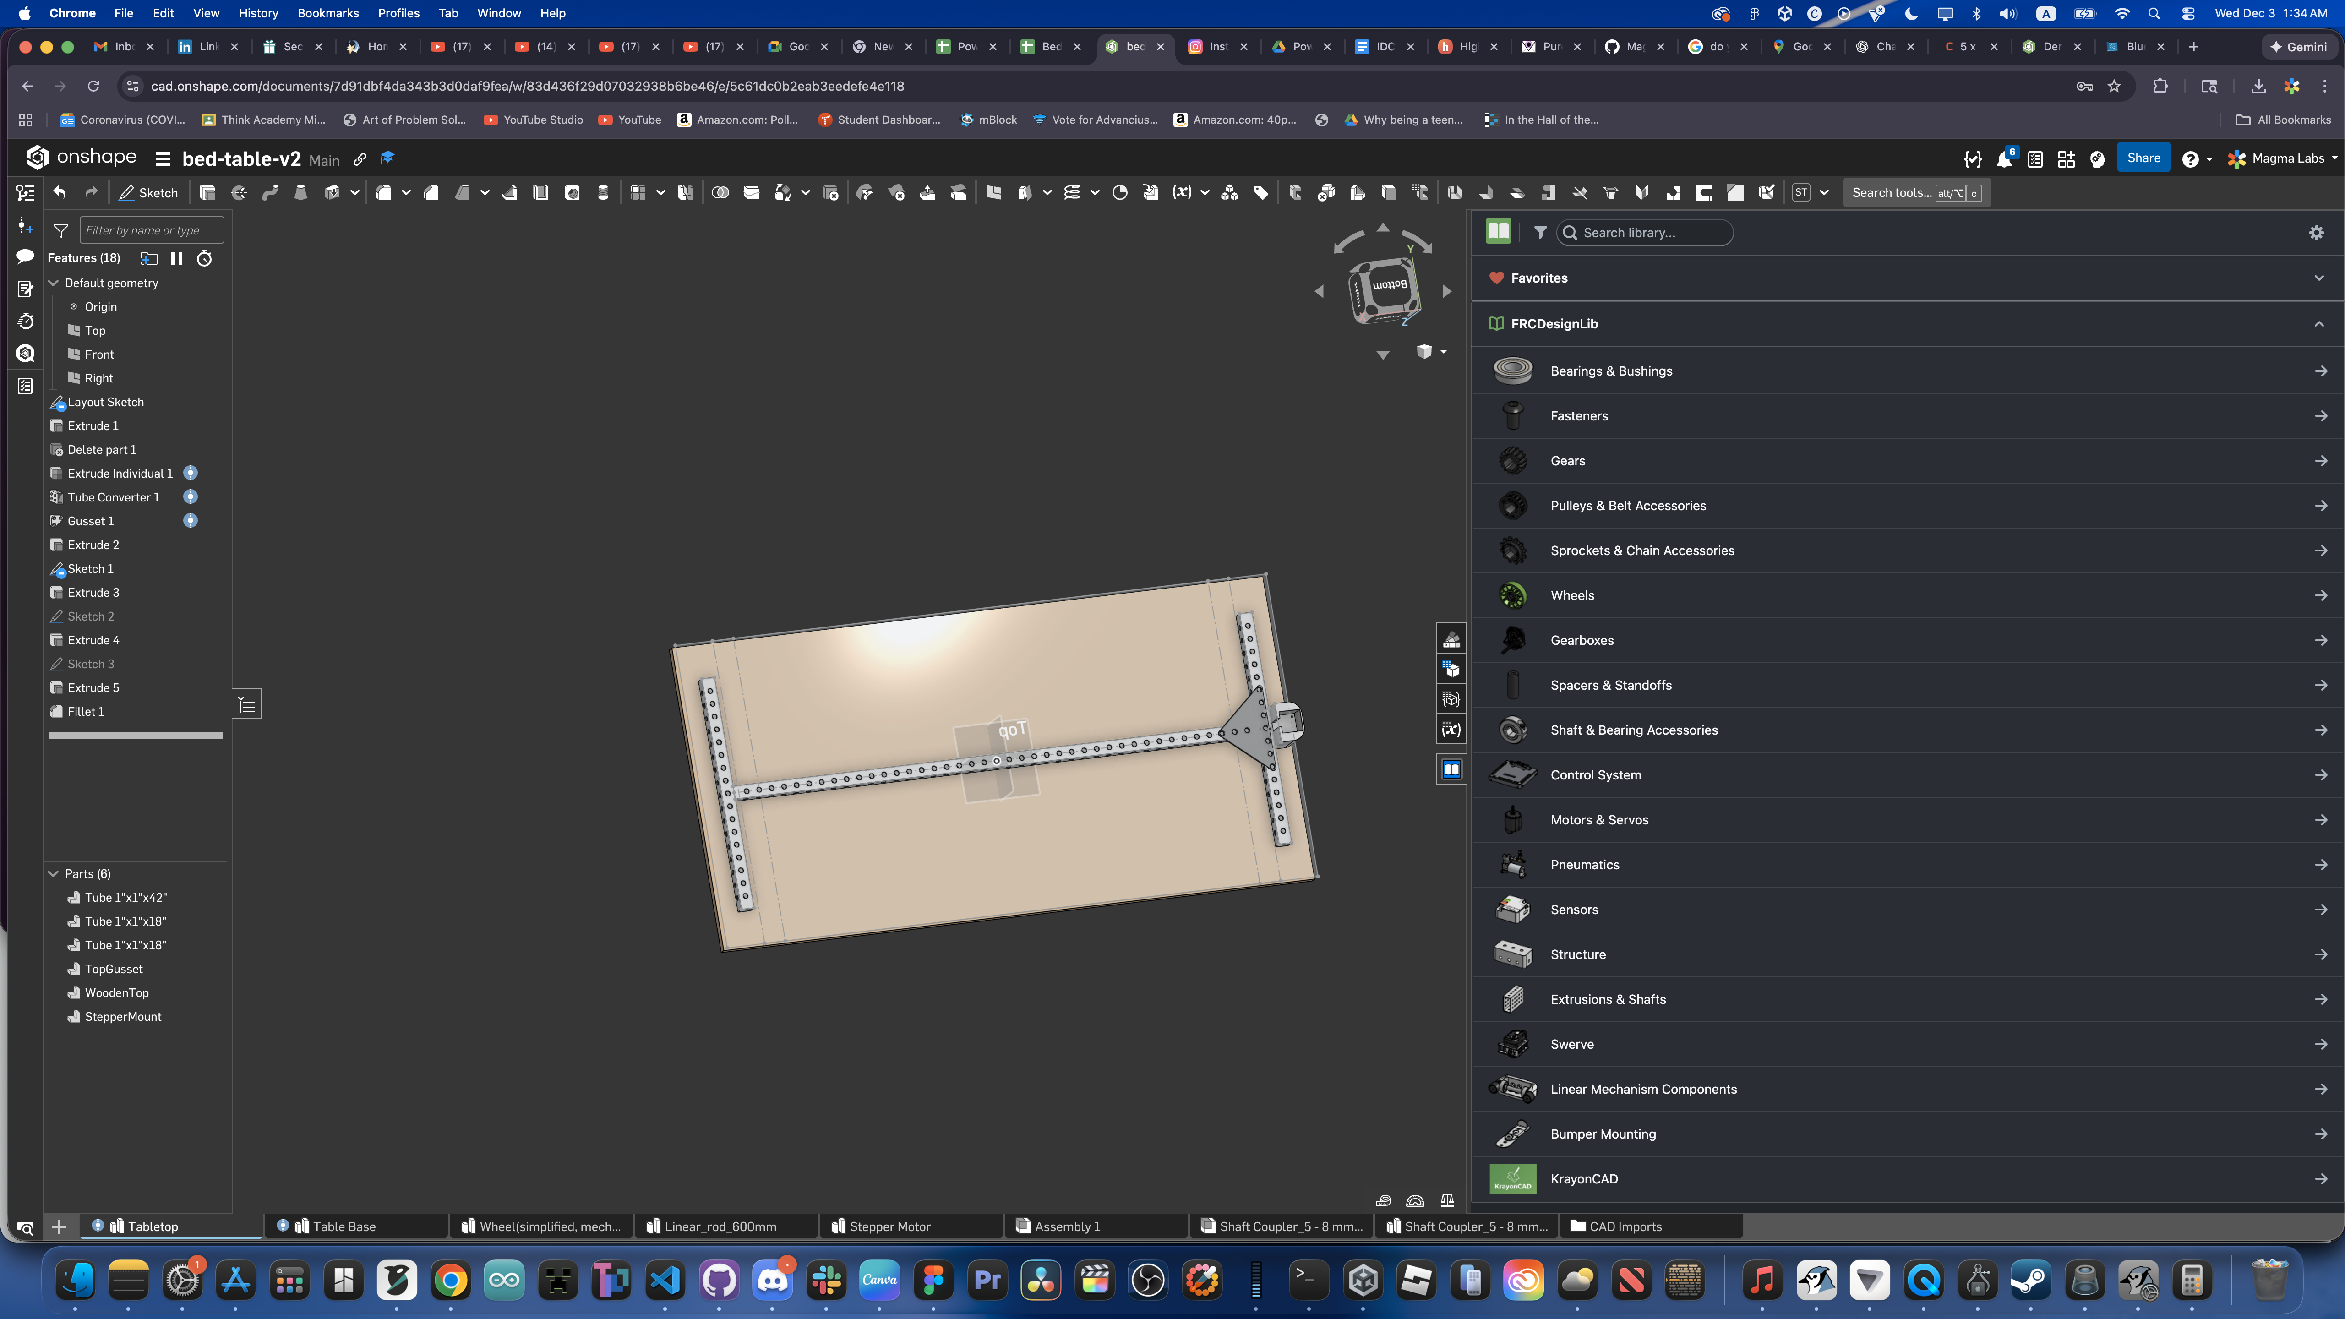Collapse the Default geometry group
The width and height of the screenshot is (2345, 1319).
click(53, 282)
